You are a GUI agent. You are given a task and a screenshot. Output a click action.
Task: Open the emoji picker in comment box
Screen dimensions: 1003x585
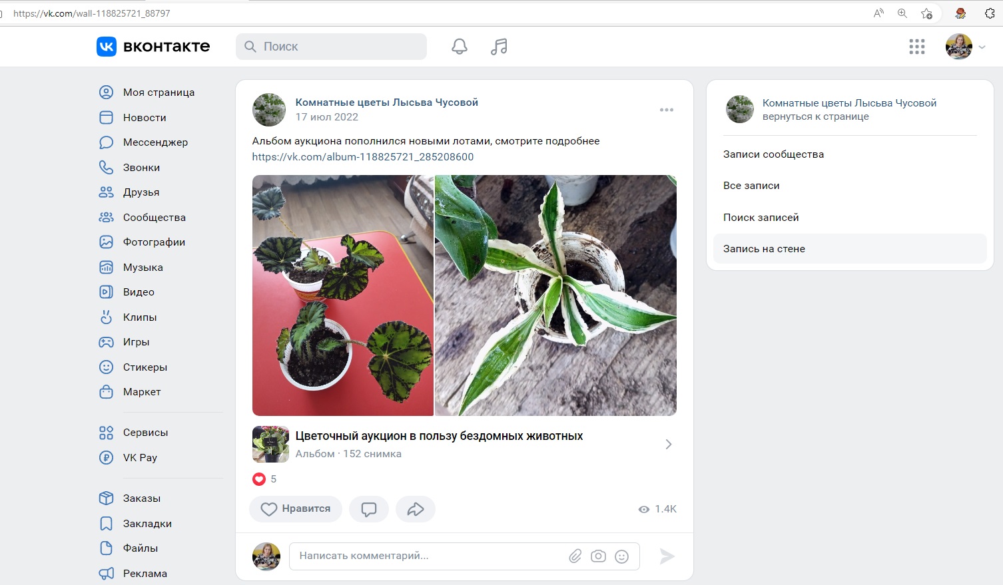click(621, 556)
